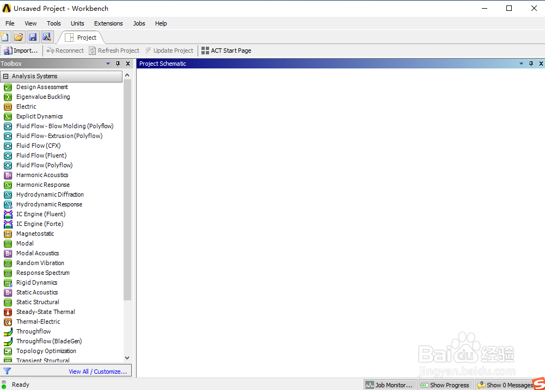Close the Project Schematic panel
The image size is (545, 390).
(541, 64)
